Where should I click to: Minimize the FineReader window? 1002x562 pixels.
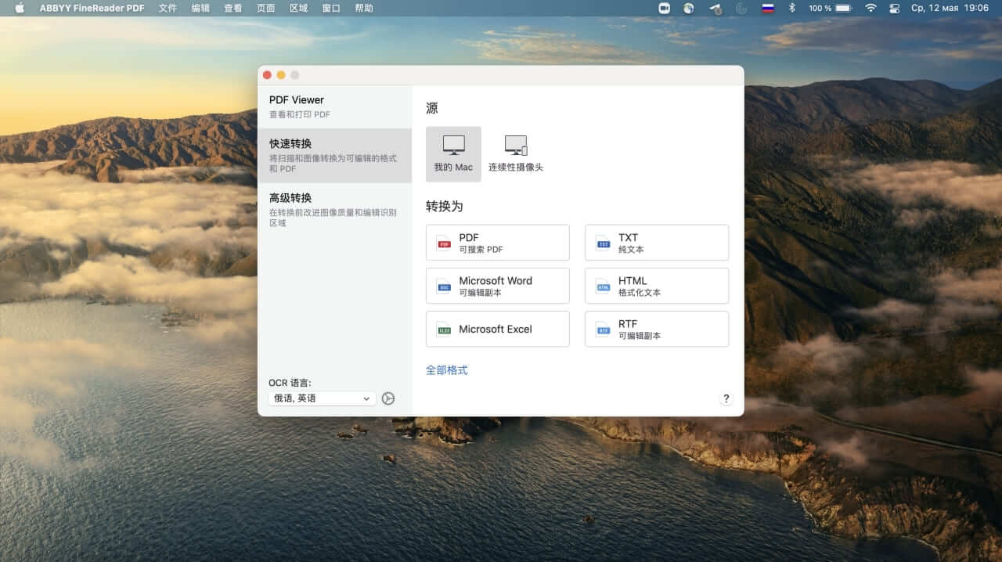click(x=281, y=75)
